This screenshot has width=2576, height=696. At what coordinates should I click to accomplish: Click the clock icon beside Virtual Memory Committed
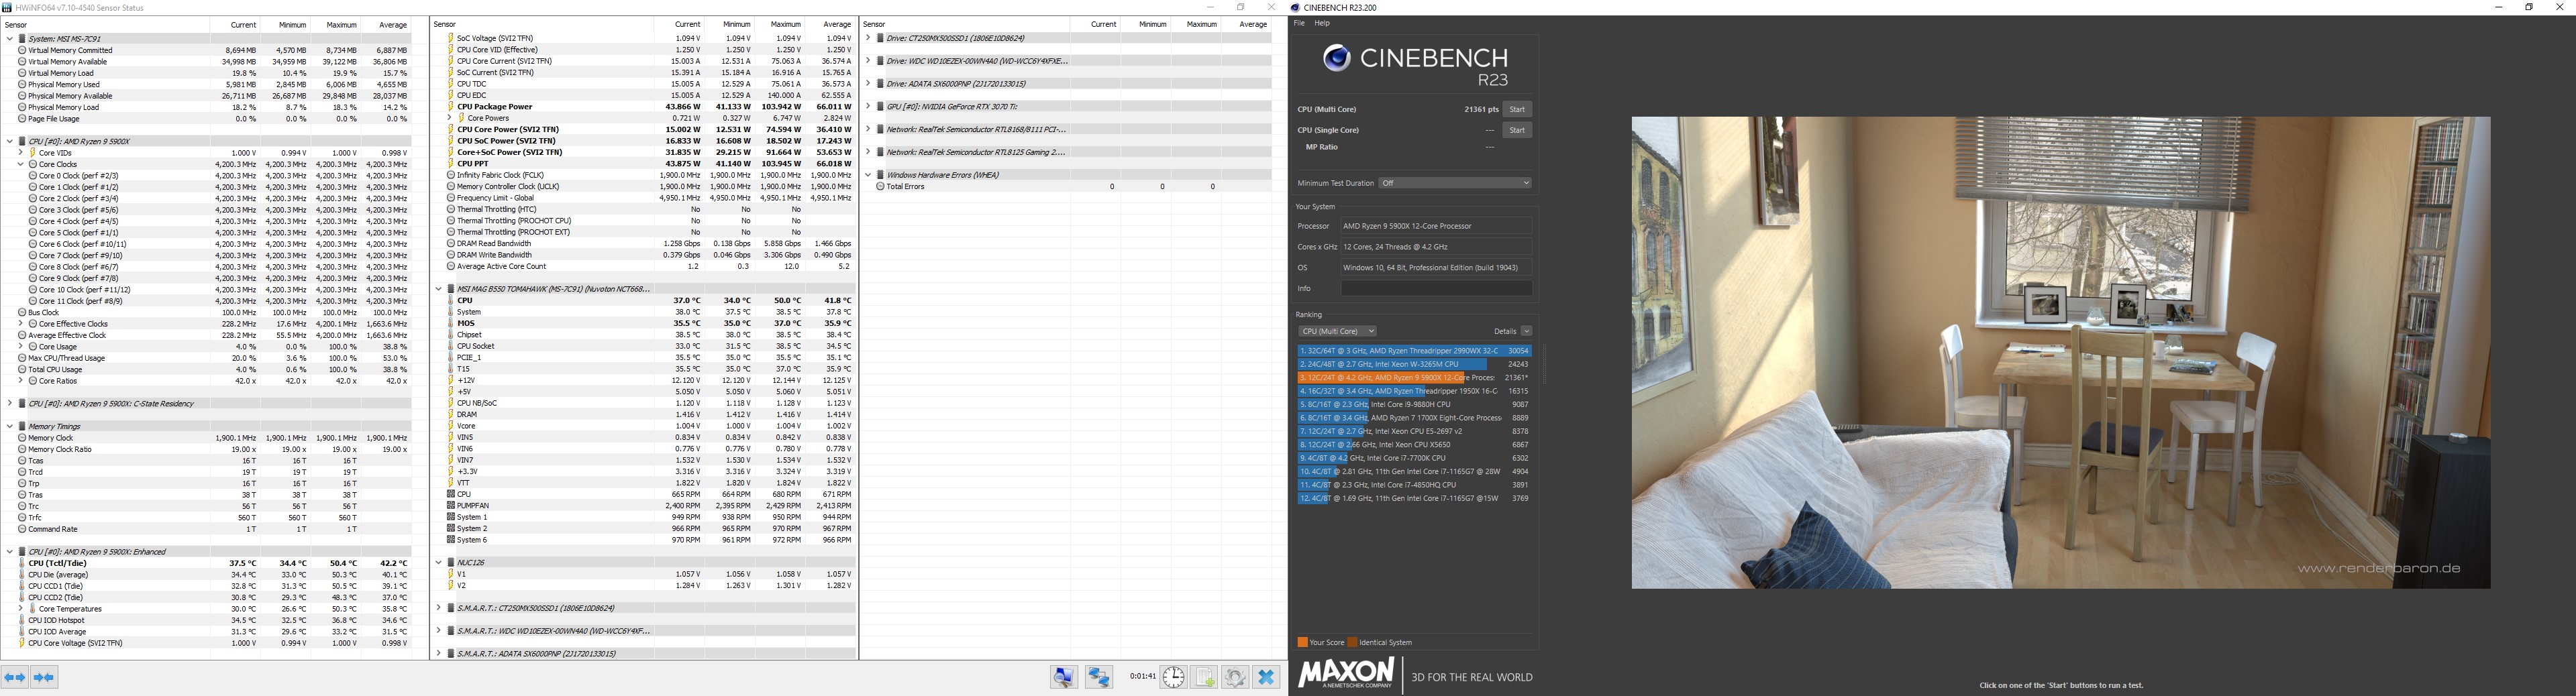click(x=22, y=50)
